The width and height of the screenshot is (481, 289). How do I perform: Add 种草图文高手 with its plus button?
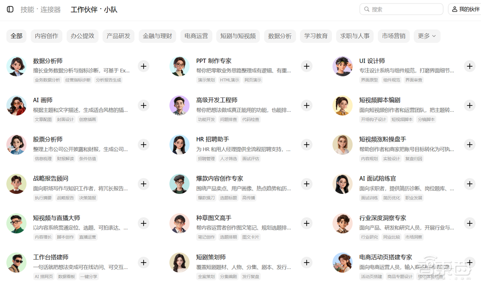[x=306, y=223]
